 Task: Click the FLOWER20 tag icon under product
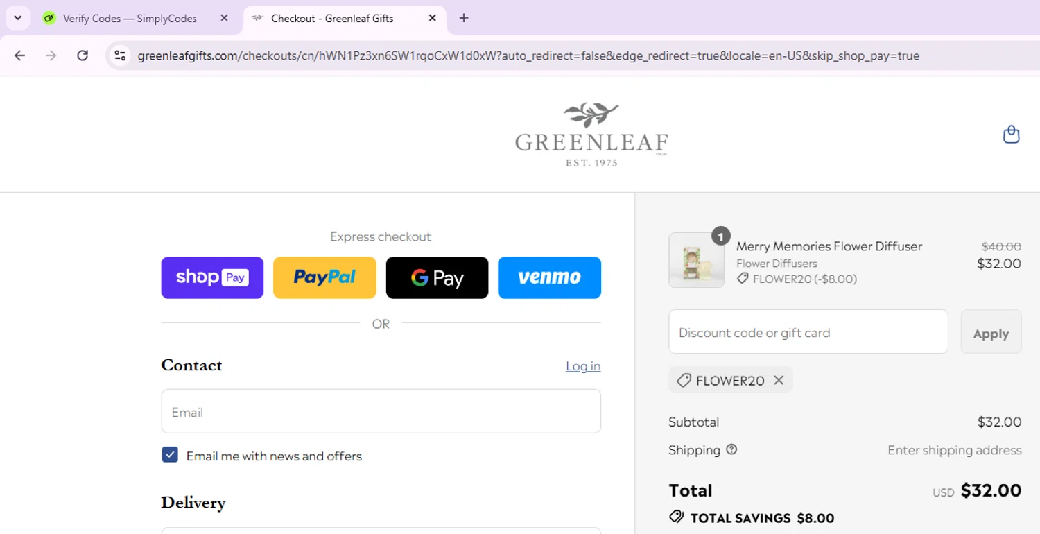point(743,279)
